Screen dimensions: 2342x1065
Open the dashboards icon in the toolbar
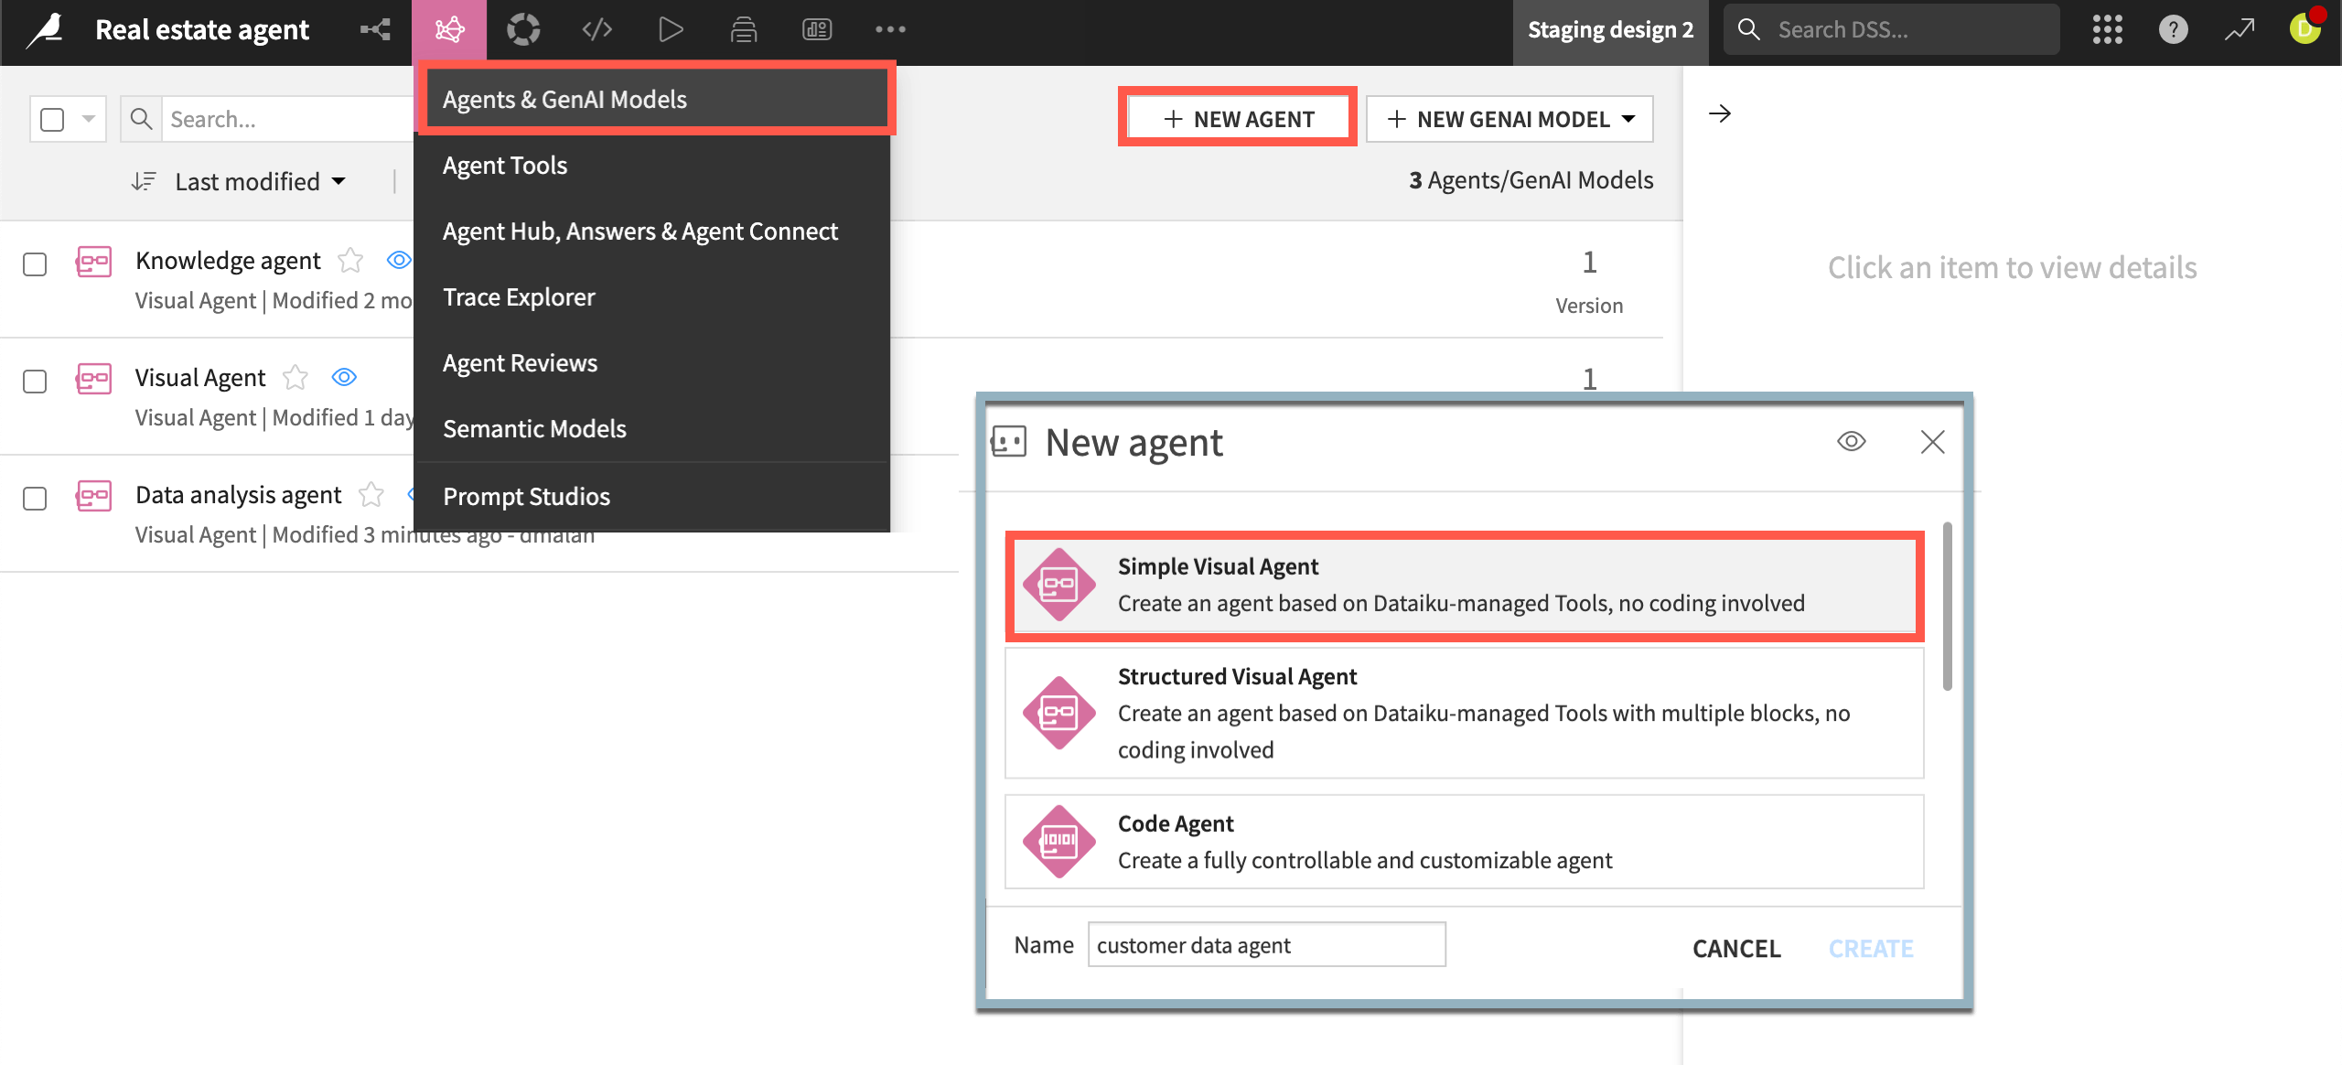pyautogui.click(x=816, y=28)
